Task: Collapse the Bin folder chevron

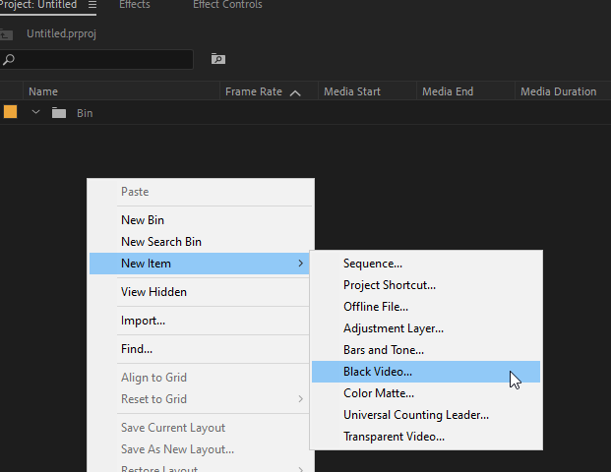Action: tap(36, 113)
